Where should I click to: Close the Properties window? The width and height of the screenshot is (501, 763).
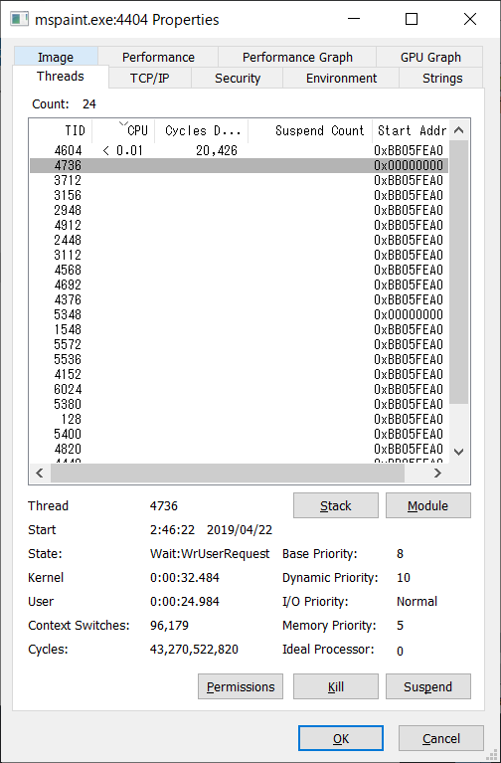470,19
